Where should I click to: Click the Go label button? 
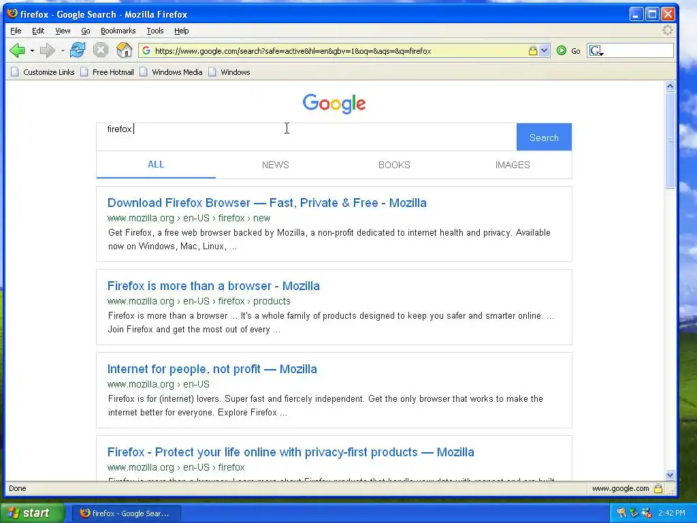click(x=576, y=51)
